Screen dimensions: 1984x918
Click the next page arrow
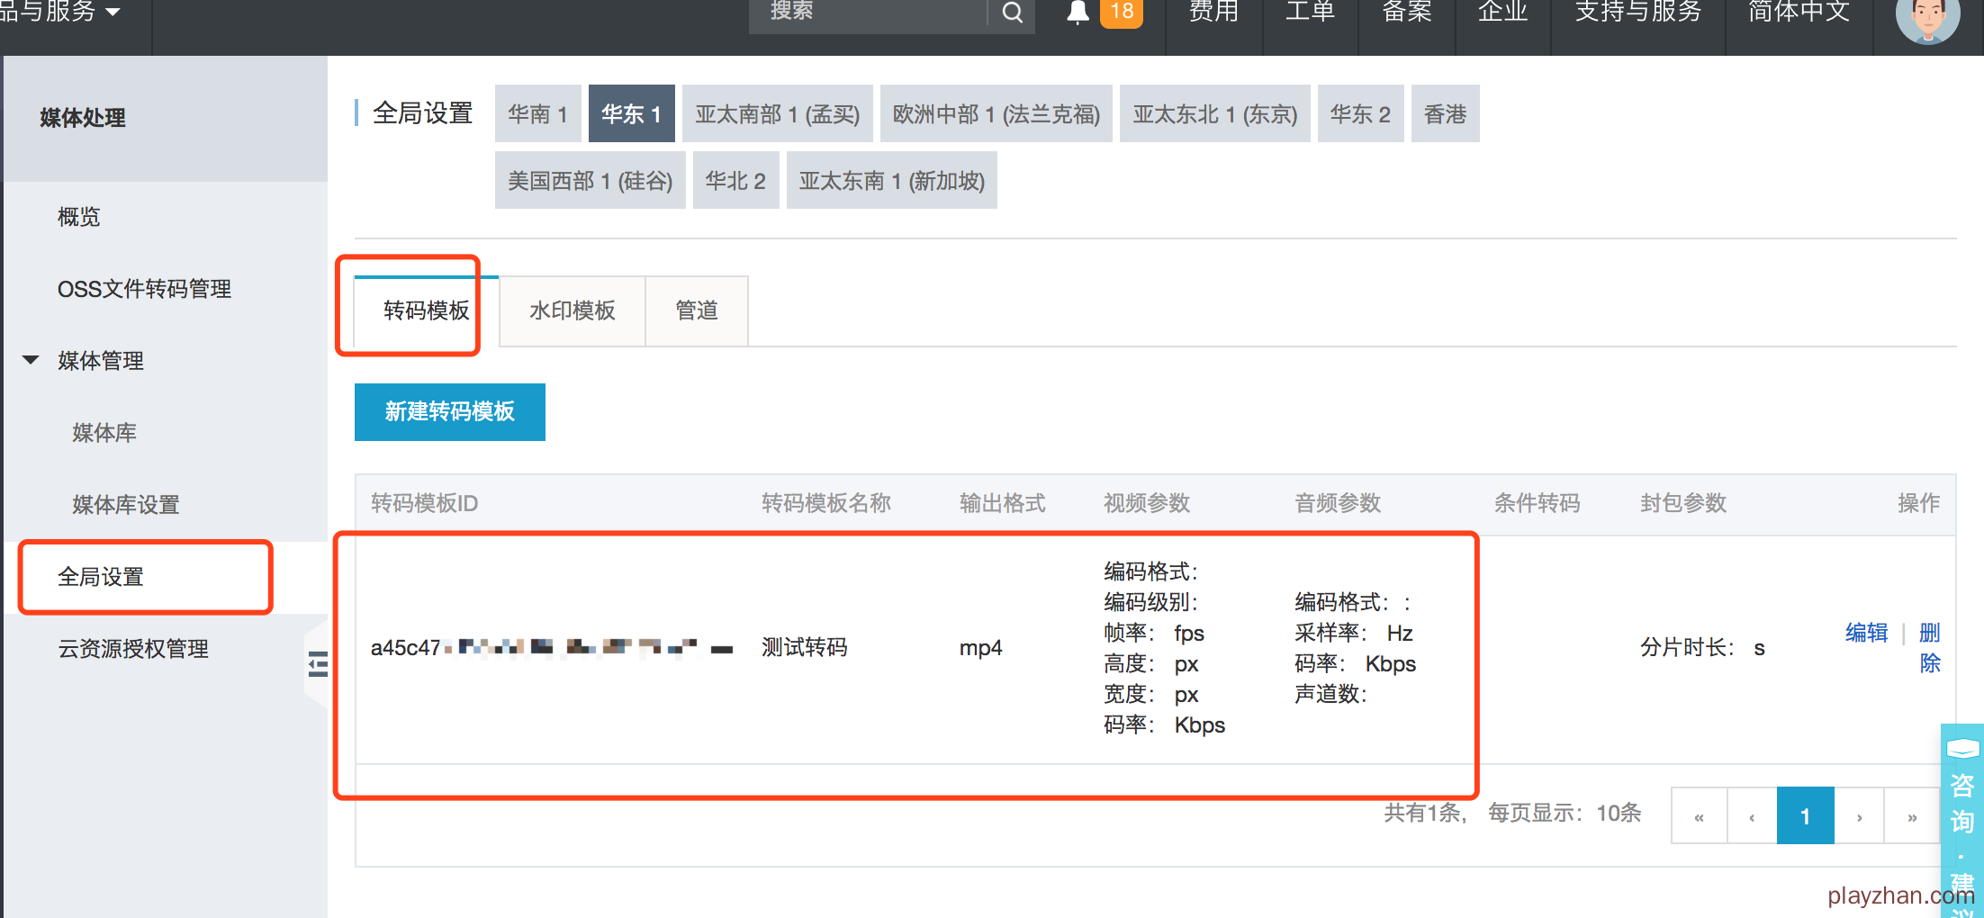click(1859, 816)
